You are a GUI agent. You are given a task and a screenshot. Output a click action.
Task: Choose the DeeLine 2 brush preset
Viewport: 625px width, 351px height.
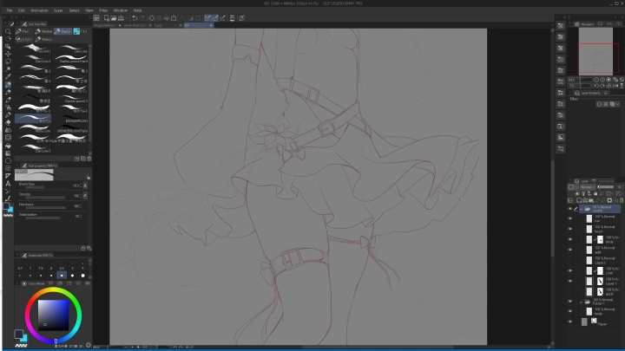[x=34, y=59]
